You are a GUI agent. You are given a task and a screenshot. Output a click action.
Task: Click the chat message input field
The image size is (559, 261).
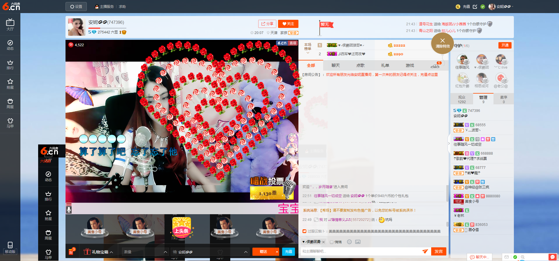point(361,251)
